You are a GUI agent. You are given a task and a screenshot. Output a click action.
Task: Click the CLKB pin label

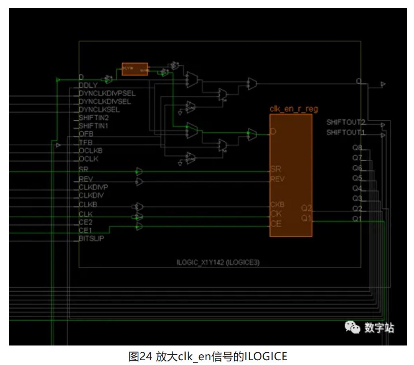(x=88, y=204)
